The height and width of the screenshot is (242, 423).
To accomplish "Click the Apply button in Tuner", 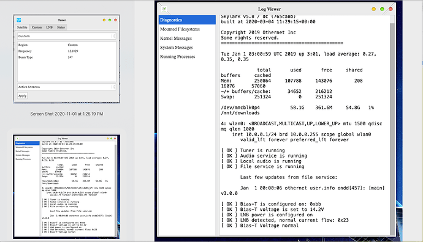I will (x=23, y=96).
